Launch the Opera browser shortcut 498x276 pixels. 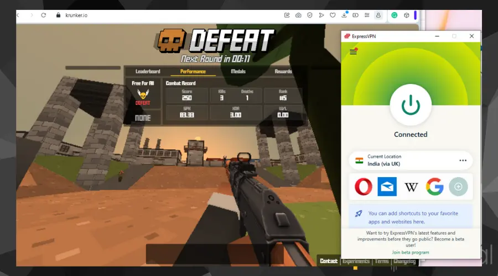(363, 187)
